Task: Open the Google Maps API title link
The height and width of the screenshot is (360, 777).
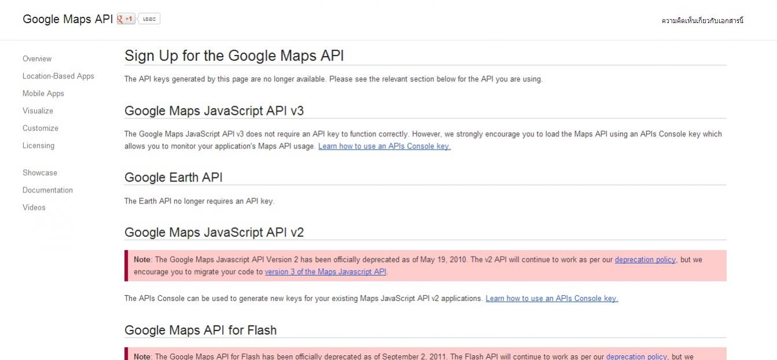Action: (68, 19)
